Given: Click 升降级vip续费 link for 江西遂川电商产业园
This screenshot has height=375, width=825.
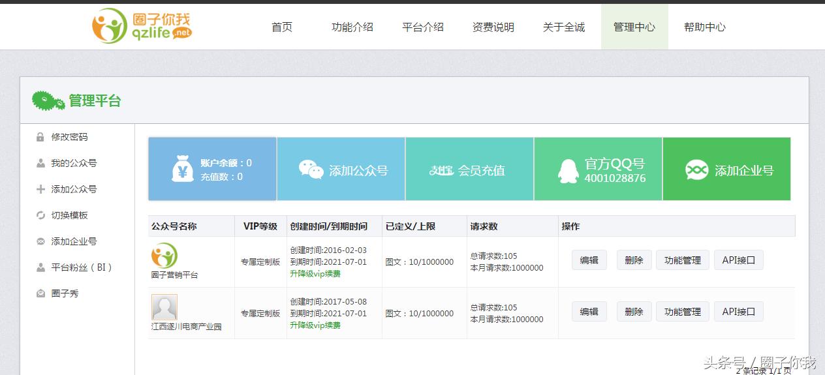Looking at the screenshot, I should [x=315, y=325].
